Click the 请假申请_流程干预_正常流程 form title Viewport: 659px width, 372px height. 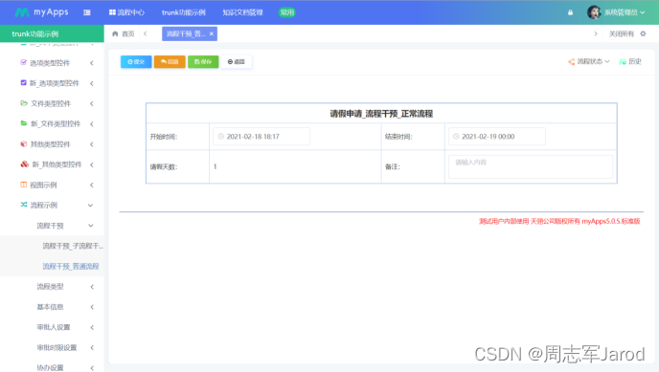[381, 114]
